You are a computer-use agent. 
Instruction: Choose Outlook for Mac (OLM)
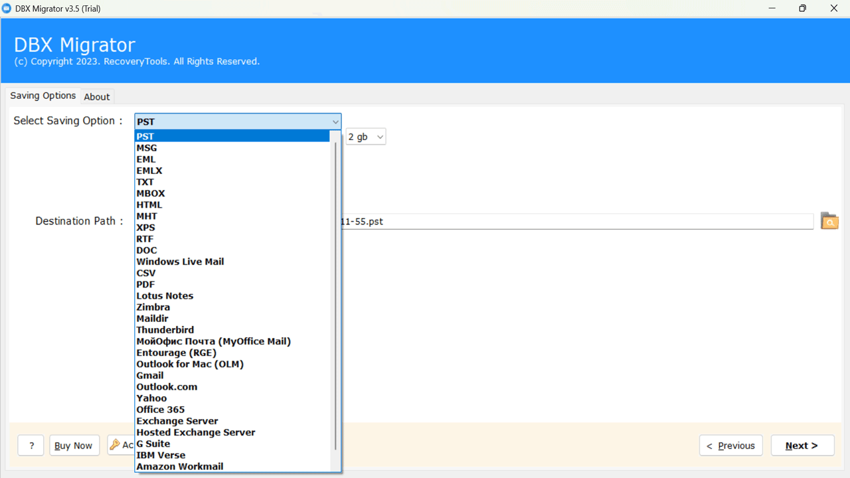click(232, 364)
